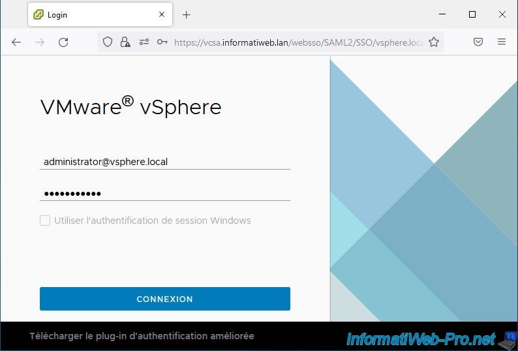Click the browser Back arrow

(16, 42)
